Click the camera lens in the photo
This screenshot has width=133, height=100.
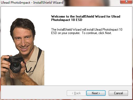click(x=16, y=66)
